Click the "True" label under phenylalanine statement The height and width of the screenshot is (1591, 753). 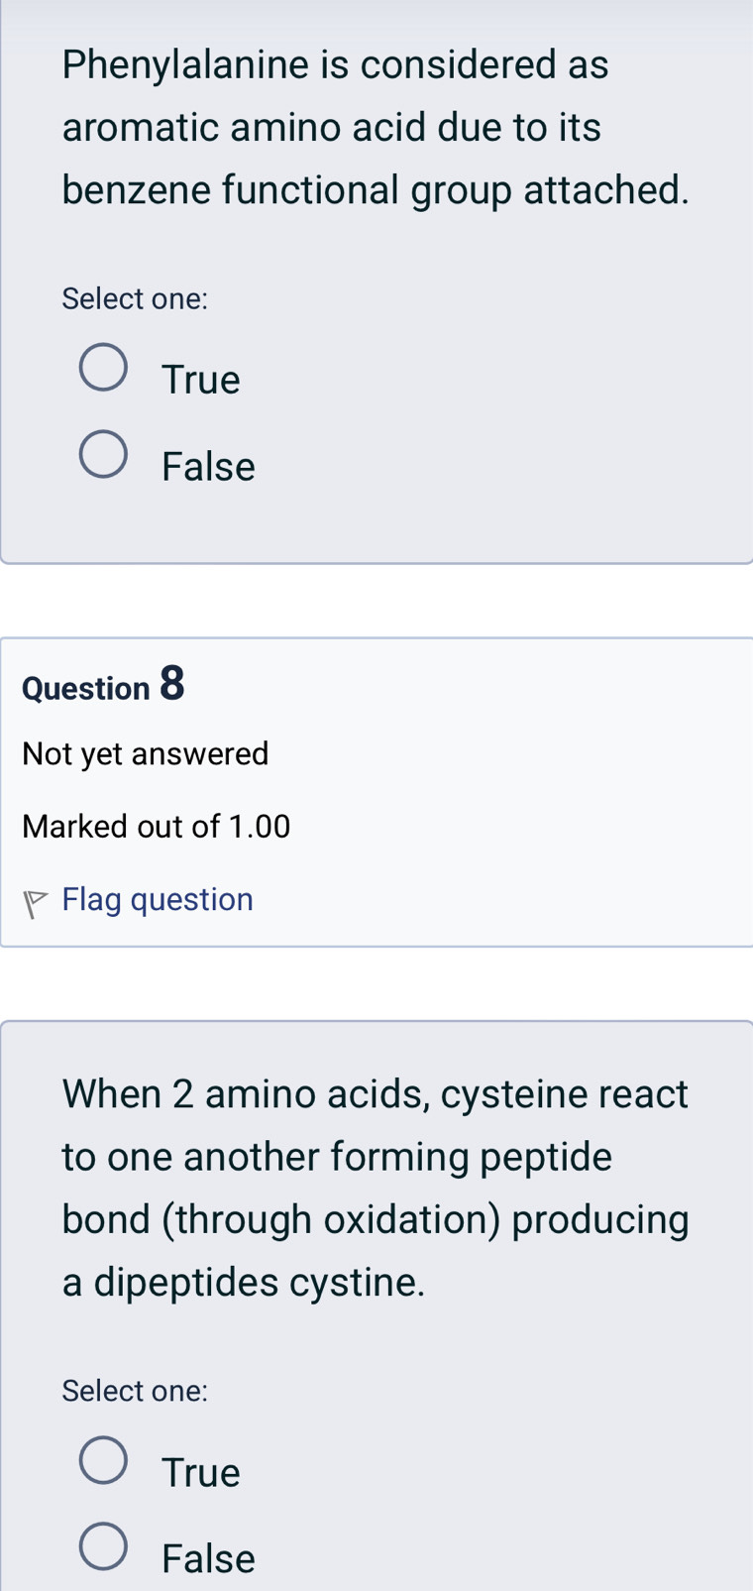[x=201, y=380]
